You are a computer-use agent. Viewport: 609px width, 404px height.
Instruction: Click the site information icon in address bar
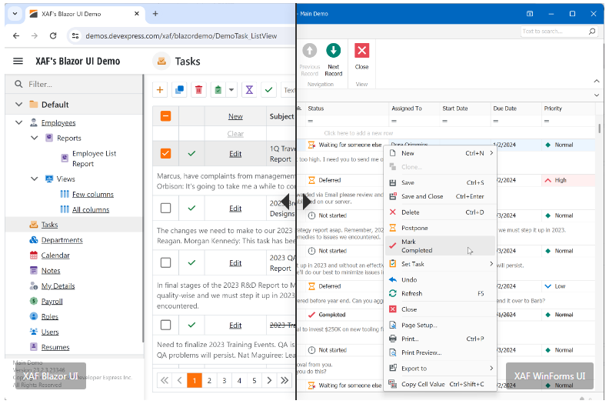click(x=75, y=35)
